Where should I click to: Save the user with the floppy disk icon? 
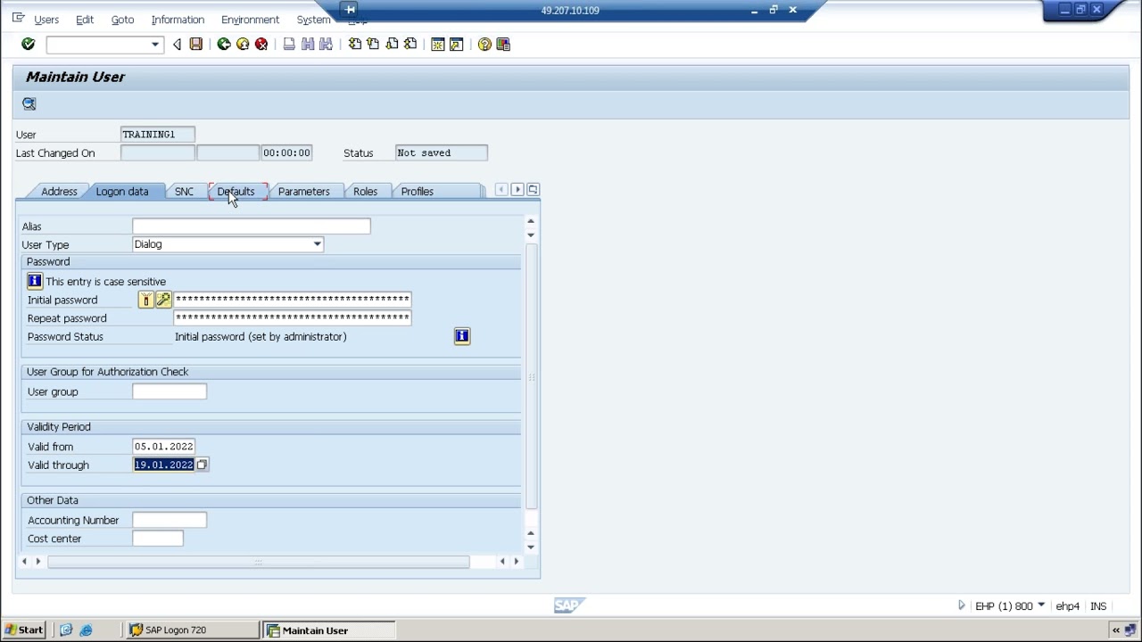coord(196,45)
